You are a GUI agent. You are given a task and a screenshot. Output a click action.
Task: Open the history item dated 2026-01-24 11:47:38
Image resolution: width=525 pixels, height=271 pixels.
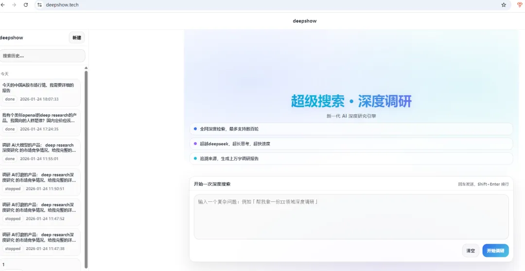tap(40, 242)
